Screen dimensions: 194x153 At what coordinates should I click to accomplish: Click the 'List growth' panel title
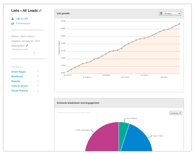click(63, 14)
